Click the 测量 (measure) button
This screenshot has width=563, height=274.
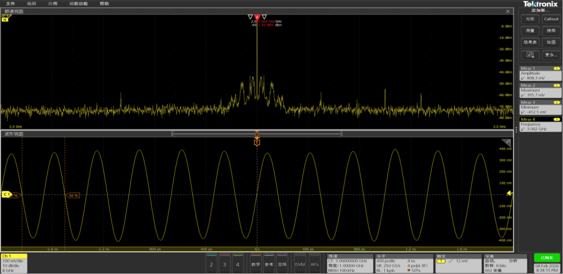pos(530,31)
